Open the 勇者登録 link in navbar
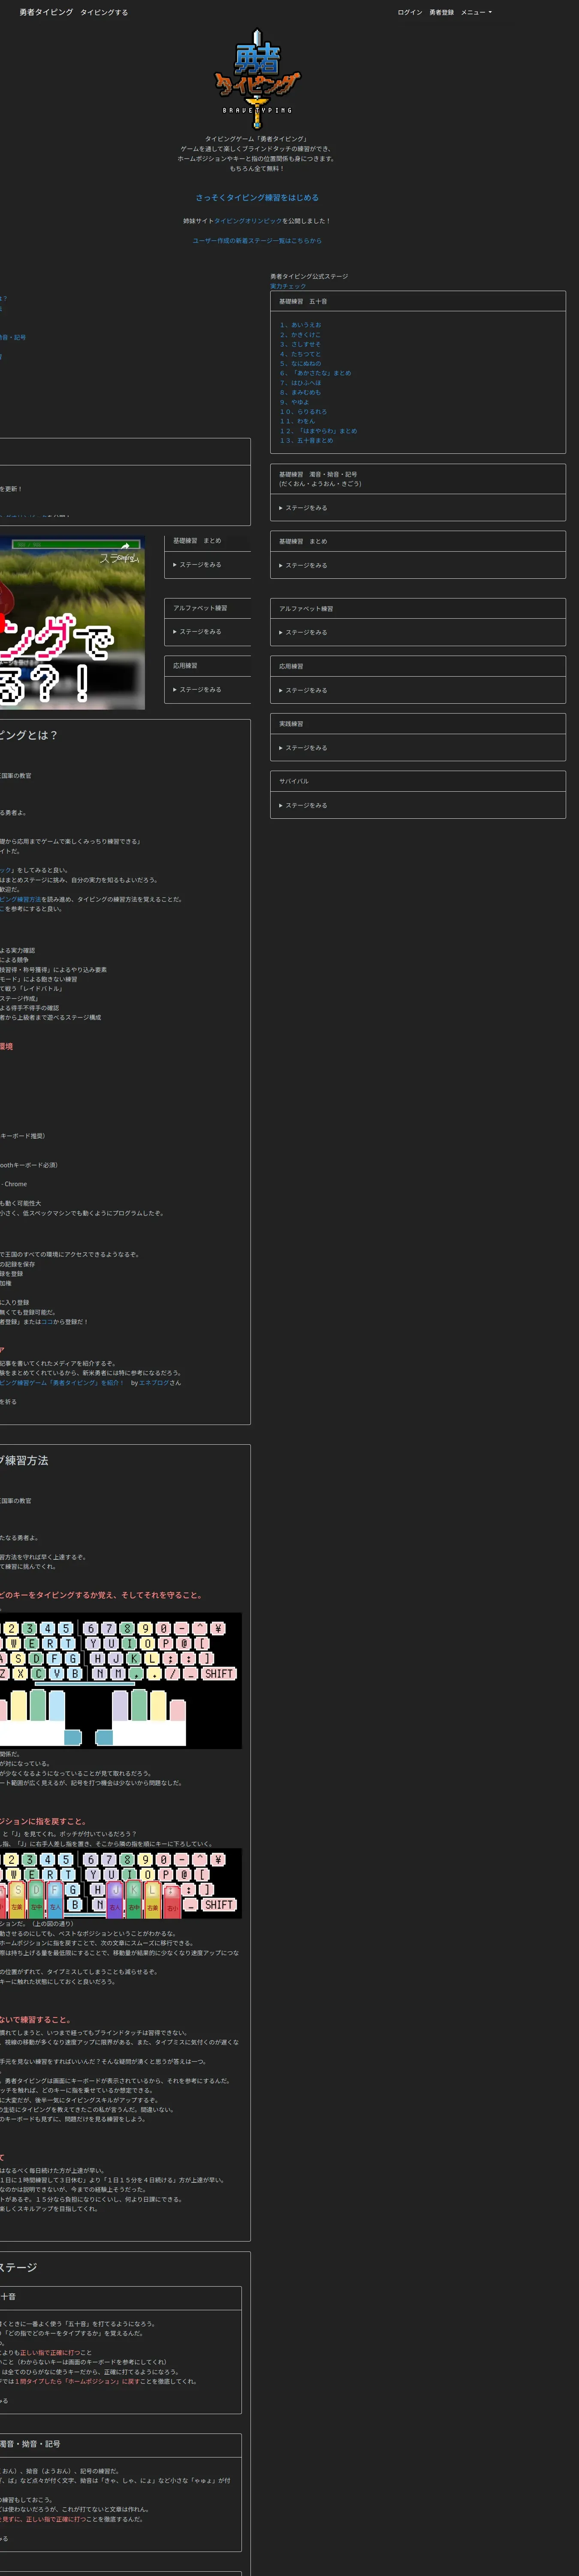The image size is (579, 2576). point(441,12)
